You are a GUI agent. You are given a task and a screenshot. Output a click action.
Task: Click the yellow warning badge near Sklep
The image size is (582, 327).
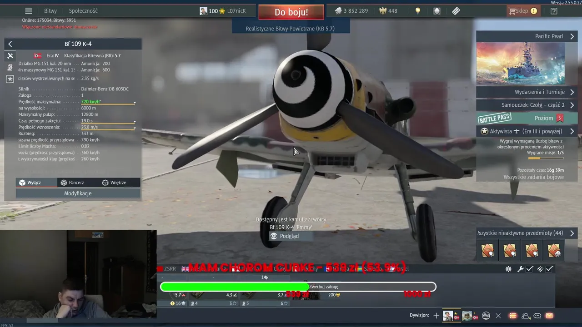[534, 11]
